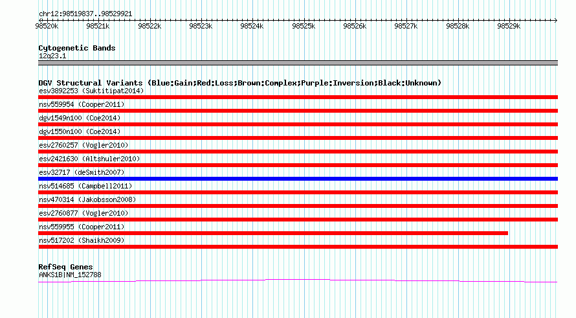Click the chr12:98519837..98529921 coordinate label
576x318 pixels.
[85, 14]
